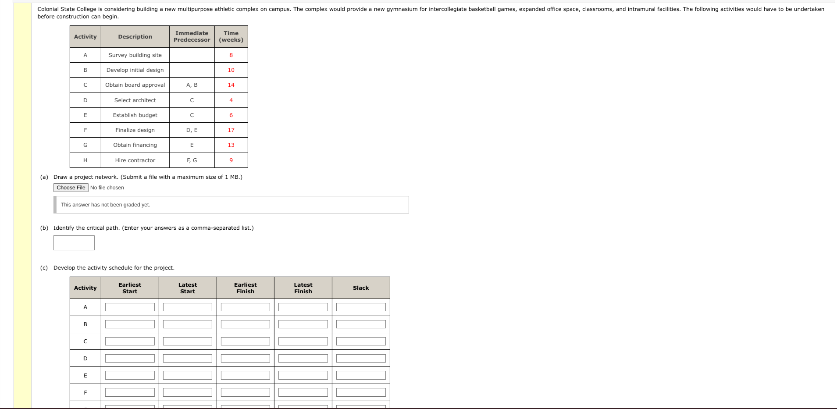Click Slack field for Activity A
Image resolution: width=837 pixels, height=409 pixels.
click(360, 307)
